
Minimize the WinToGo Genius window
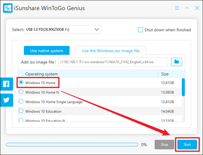(x=187, y=8)
